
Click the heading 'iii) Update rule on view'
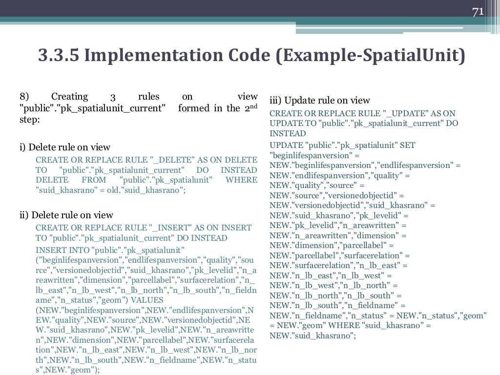tap(319, 100)
